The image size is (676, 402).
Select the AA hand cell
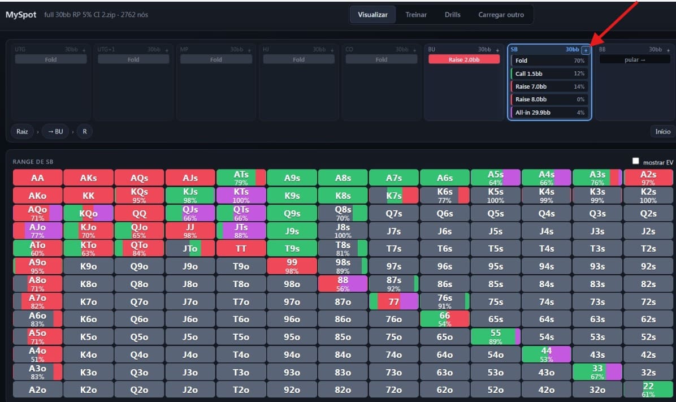point(37,178)
